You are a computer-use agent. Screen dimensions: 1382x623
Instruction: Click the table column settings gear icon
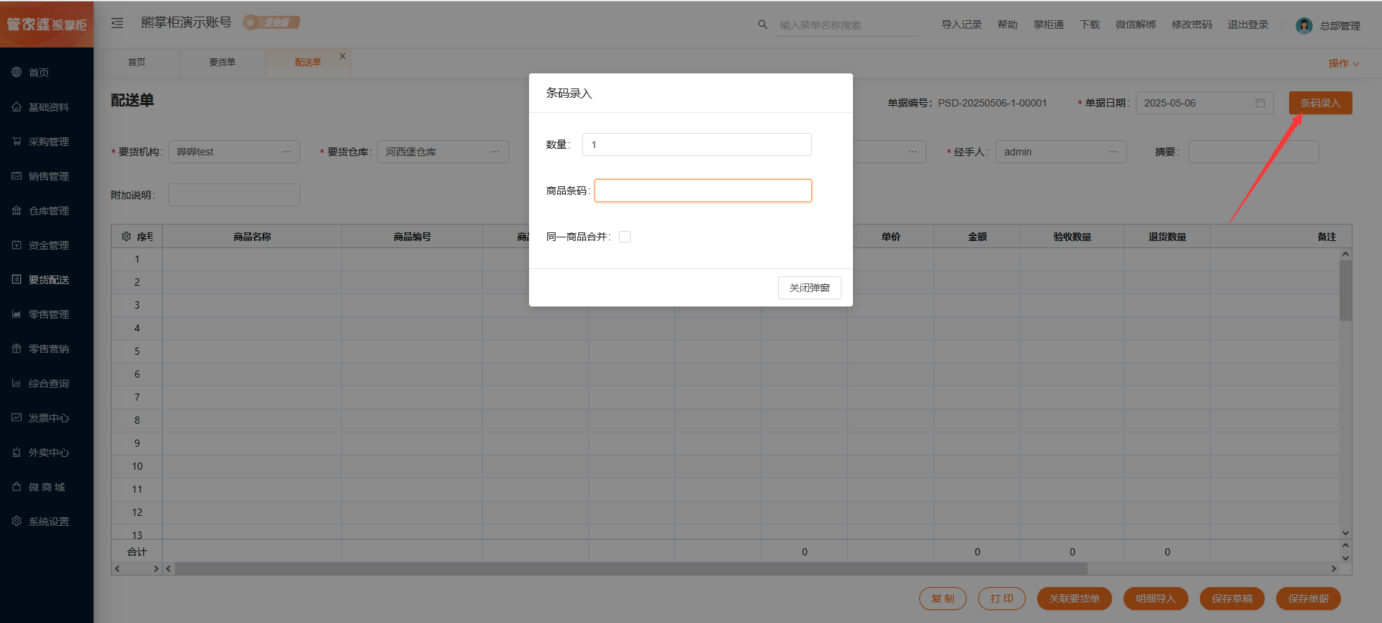coord(126,237)
